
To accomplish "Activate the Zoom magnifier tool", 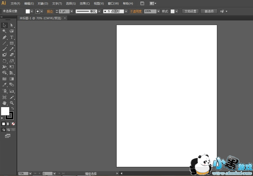I will tap(12, 103).
